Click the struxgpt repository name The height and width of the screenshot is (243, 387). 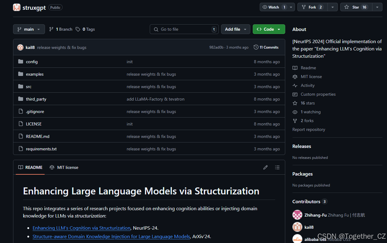click(x=34, y=8)
